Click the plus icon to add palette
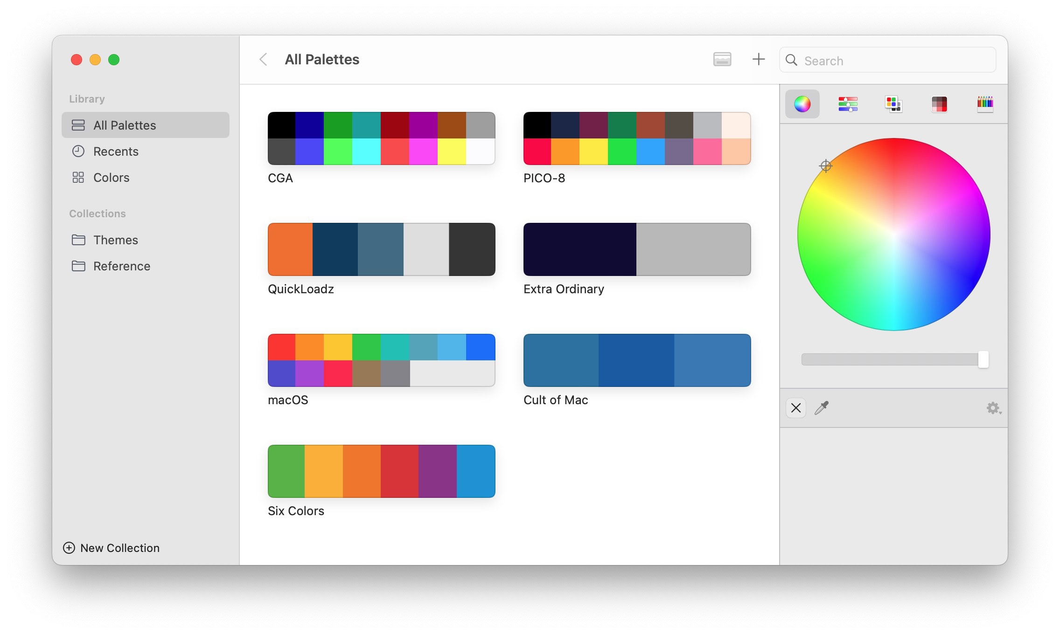Viewport: 1060px width, 634px height. (x=759, y=59)
